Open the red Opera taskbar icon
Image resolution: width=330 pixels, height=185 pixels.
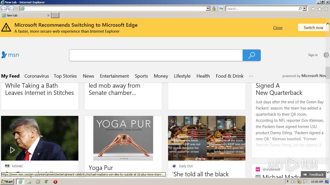[x=55, y=182]
